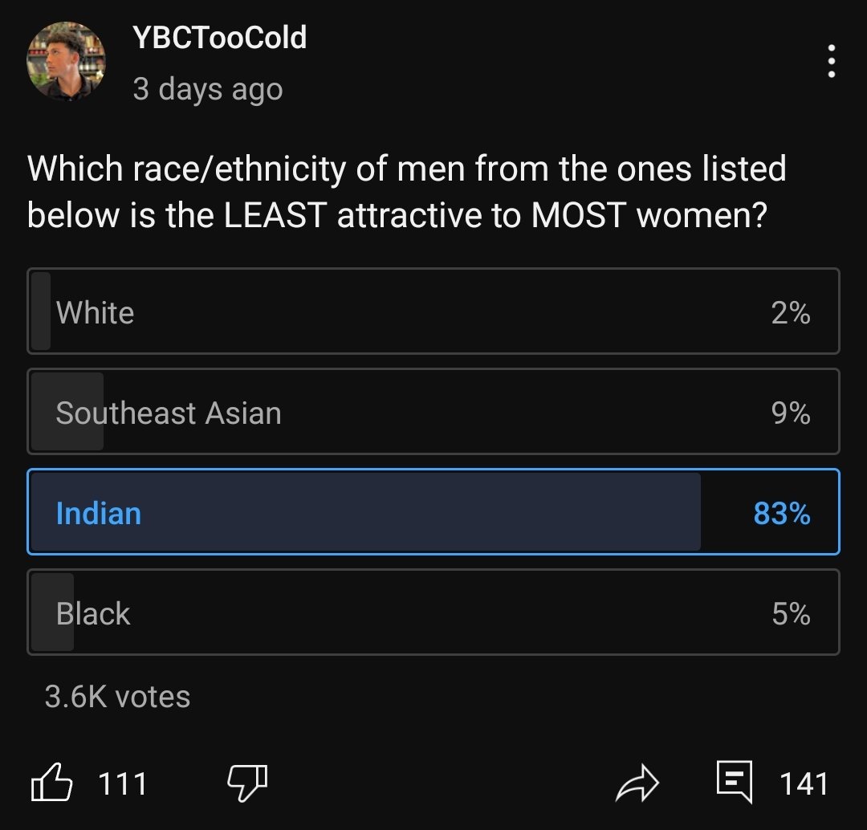Click the thumbs up like icon
The image size is (867, 830).
coord(51,783)
